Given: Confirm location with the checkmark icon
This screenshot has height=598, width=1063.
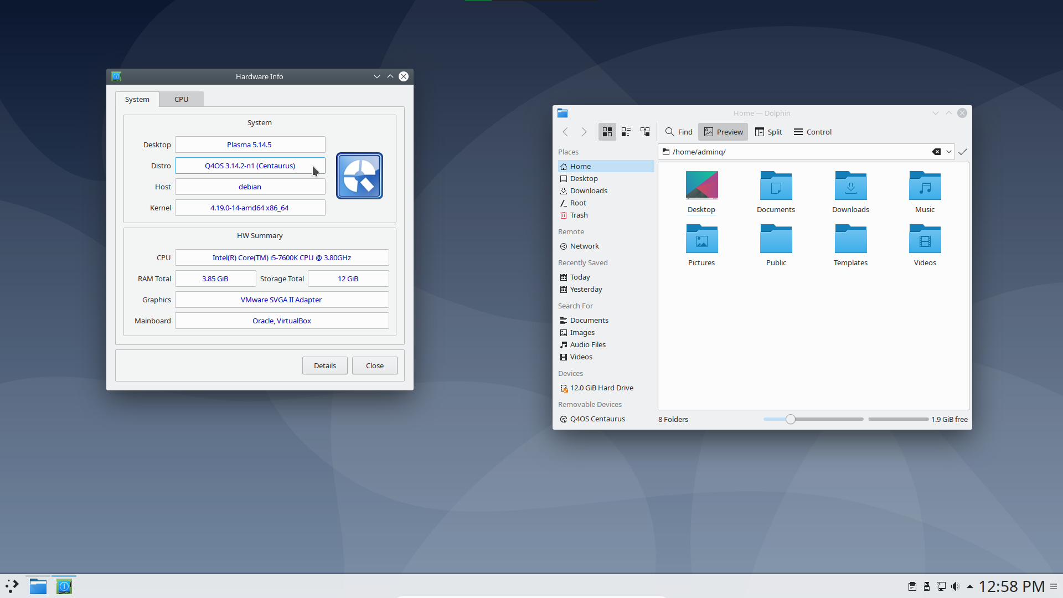Looking at the screenshot, I should pyautogui.click(x=963, y=152).
